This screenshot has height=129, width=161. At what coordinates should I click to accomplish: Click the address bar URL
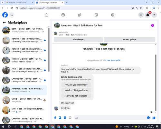click(x=40, y=8)
